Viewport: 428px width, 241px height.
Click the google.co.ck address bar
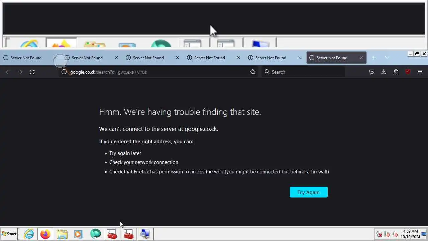(x=158, y=72)
